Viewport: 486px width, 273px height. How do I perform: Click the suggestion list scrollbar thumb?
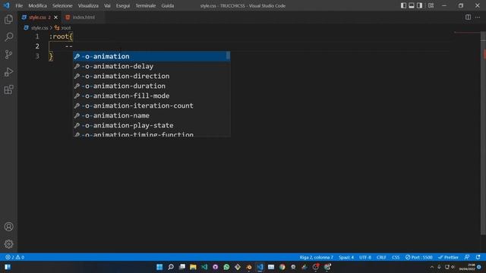point(228,55)
